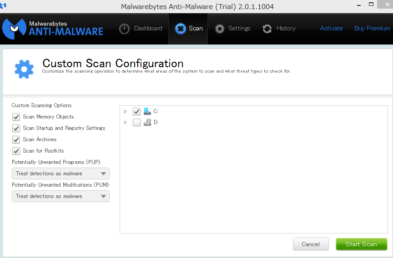This screenshot has height=258, width=393.
Task: Click the Settings gear icon in navigation
Action: pos(220,29)
